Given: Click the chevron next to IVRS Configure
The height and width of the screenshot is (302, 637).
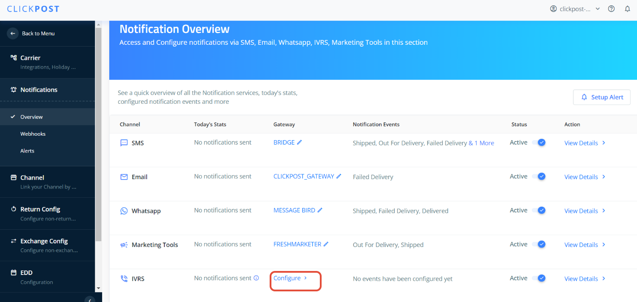Looking at the screenshot, I should (x=306, y=278).
